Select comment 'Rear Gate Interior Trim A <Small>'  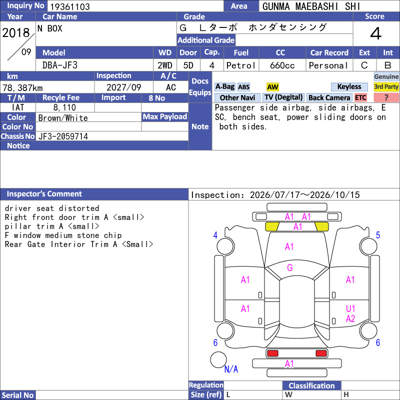point(79,244)
